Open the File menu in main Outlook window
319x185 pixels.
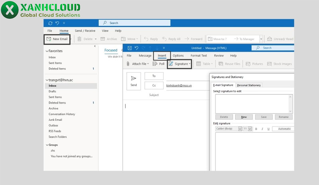pos(49,31)
